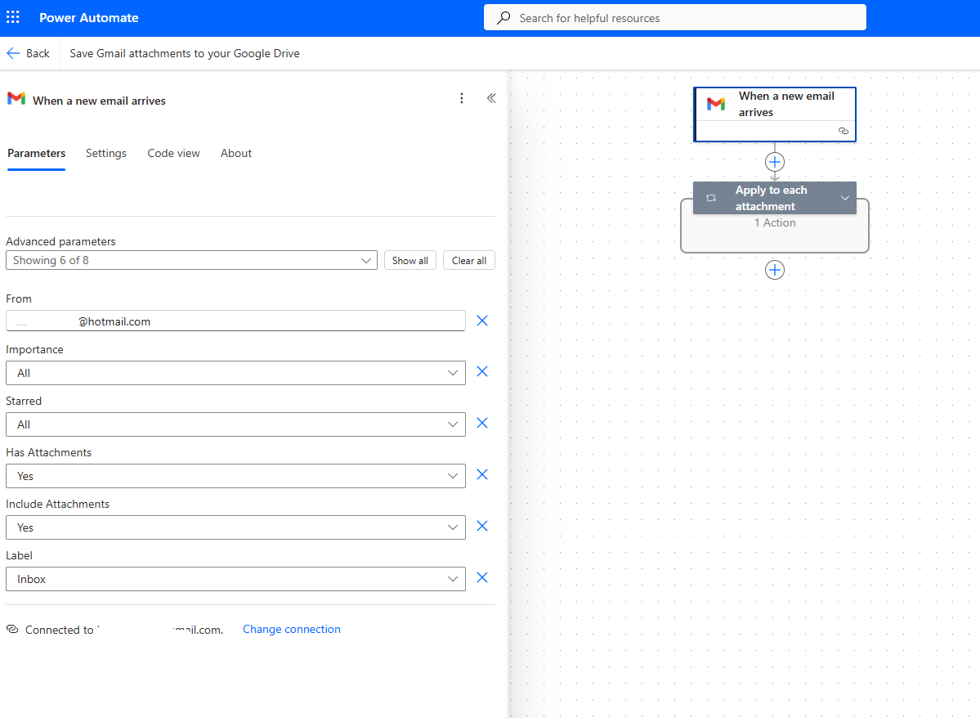This screenshot has height=718, width=980.
Task: Collapse the Apply to each attachment chevron
Action: 845,198
